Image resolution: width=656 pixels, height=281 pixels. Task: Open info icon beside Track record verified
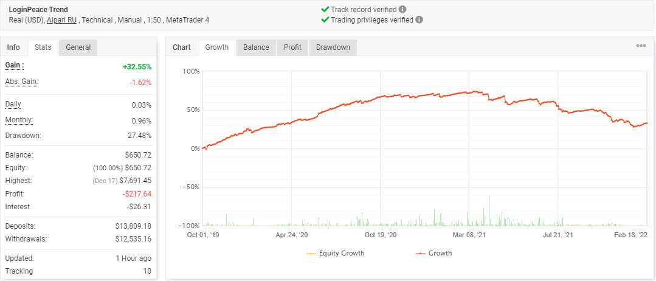click(402, 9)
